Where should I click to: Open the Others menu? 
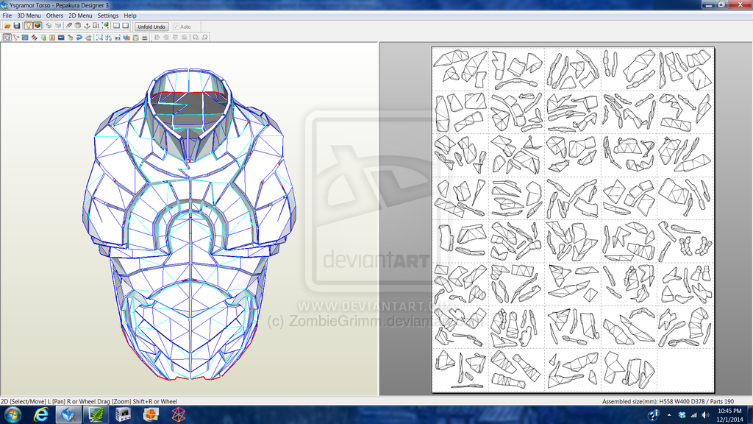coord(54,15)
